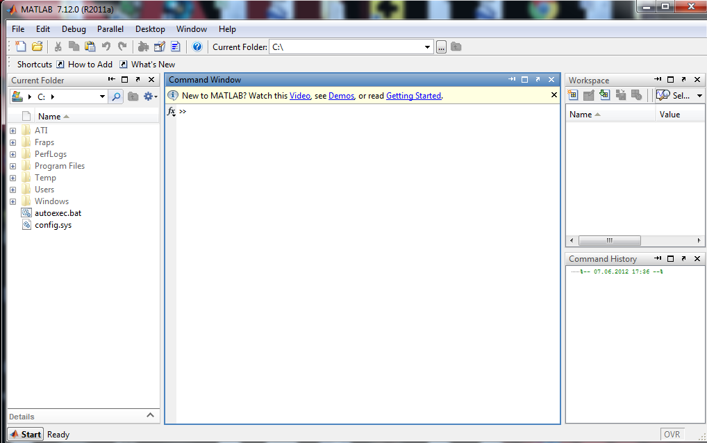This screenshot has height=443, width=707.
Task: Expand the Windows folder node
Action: tap(13, 201)
